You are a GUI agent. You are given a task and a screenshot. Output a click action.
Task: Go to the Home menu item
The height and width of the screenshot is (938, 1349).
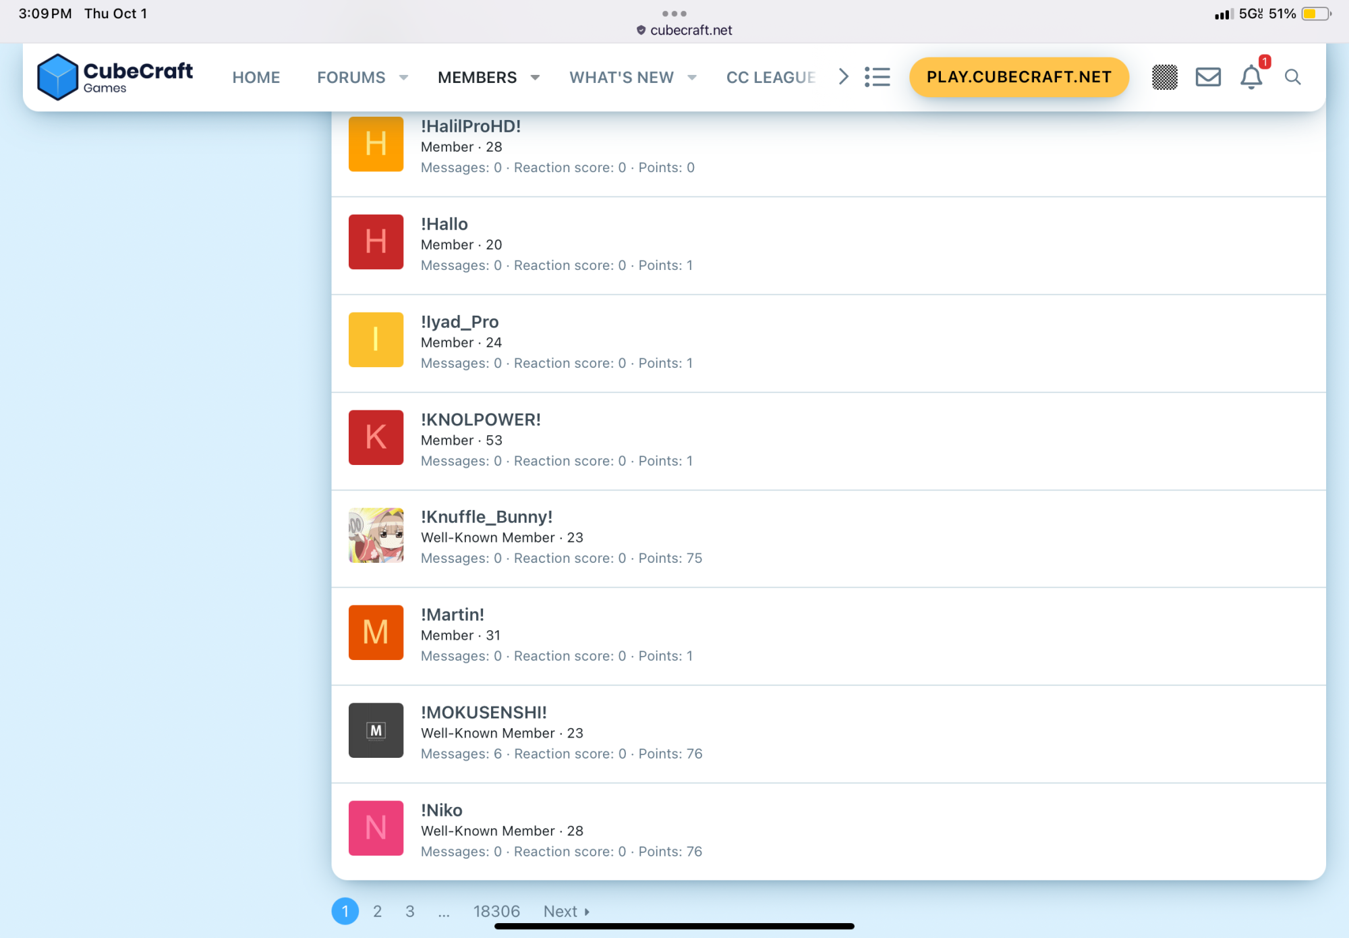click(256, 78)
